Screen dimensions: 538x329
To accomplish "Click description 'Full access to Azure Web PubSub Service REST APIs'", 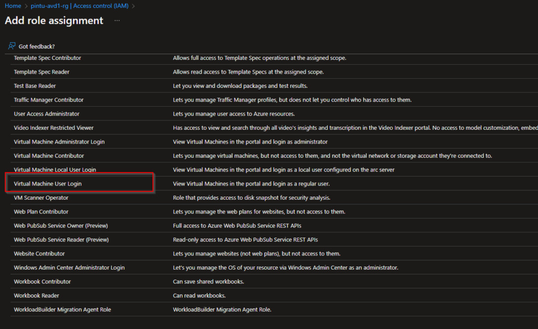I will point(237,226).
